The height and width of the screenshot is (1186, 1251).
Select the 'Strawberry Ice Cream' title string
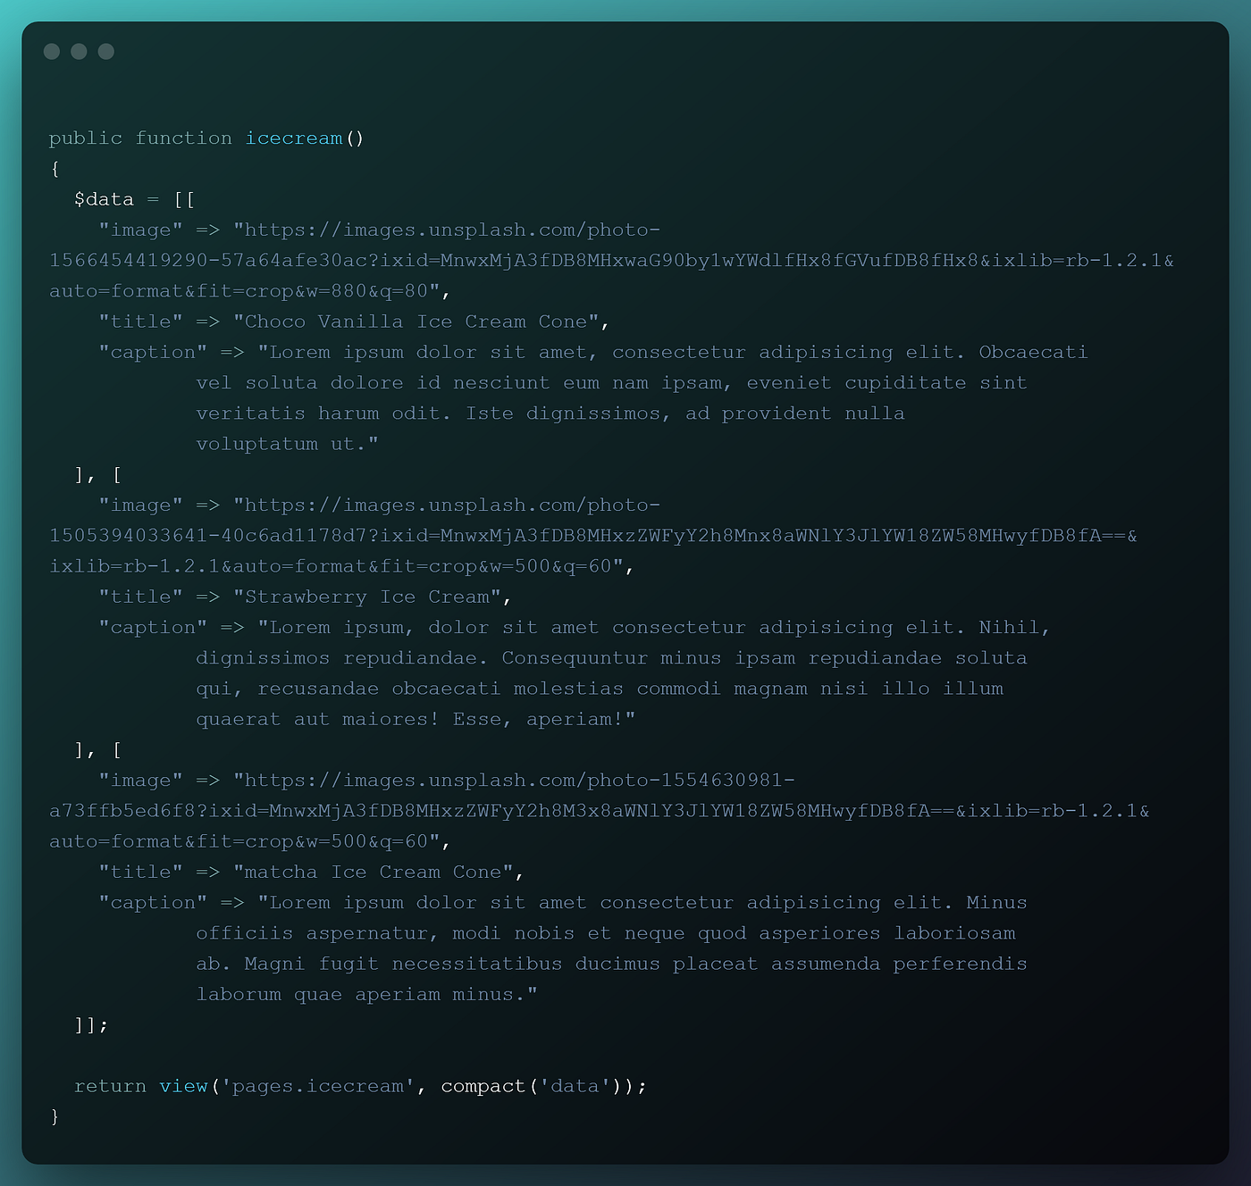pos(373,596)
